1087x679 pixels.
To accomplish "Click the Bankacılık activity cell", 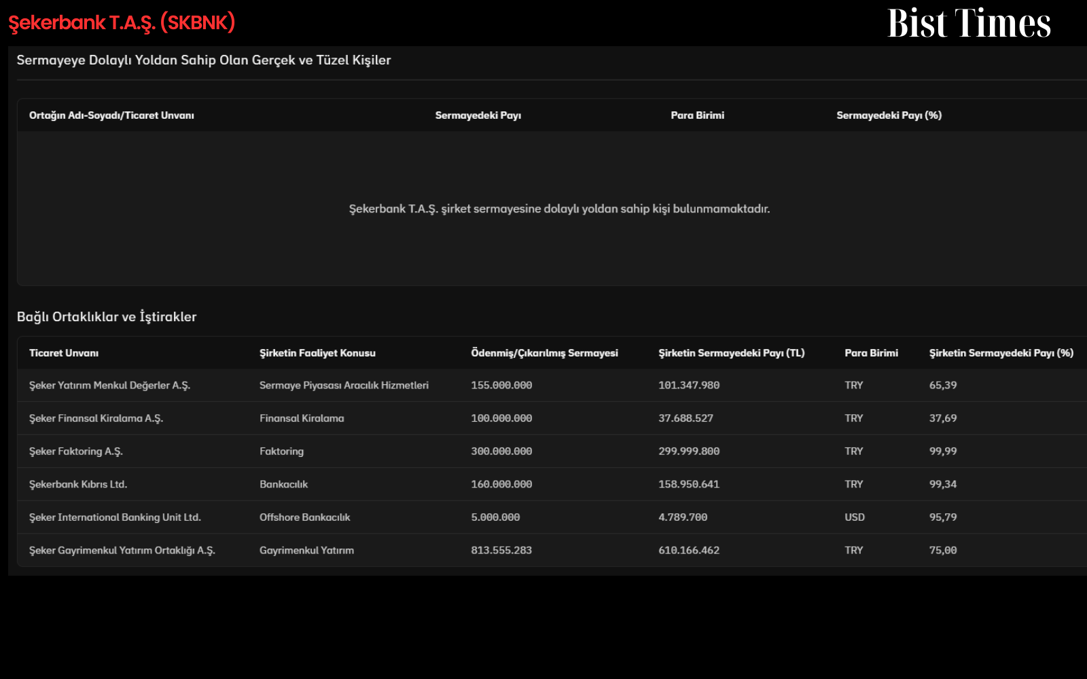I will coord(283,485).
